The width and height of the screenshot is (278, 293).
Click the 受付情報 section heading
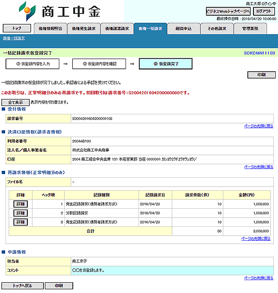pyautogui.click(x=17, y=109)
